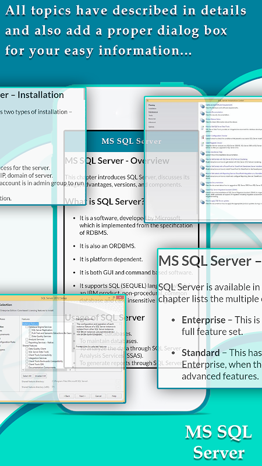Image resolution: width=262 pixels, height=466 pixels.
Task: Click the Next button in setup
Action: coord(83,396)
